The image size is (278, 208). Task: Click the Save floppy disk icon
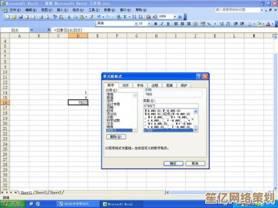click(21, 17)
